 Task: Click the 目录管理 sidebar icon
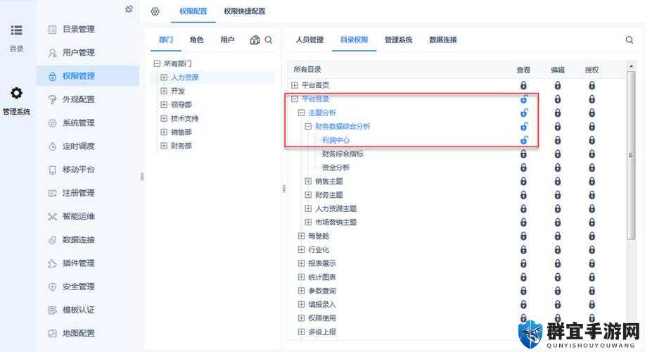point(52,30)
